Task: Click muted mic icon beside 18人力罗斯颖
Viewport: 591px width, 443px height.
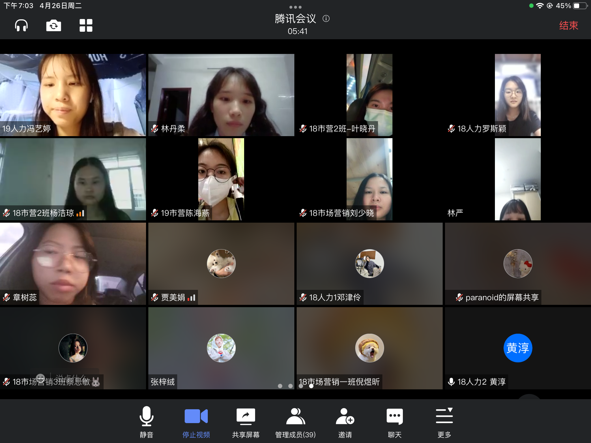Action: (x=452, y=129)
